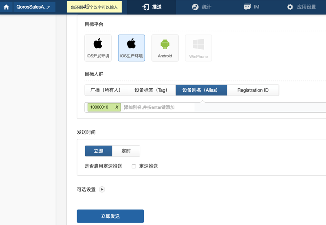Click the IM chat bubble icon
The width and height of the screenshot is (326, 225).
click(247, 7)
